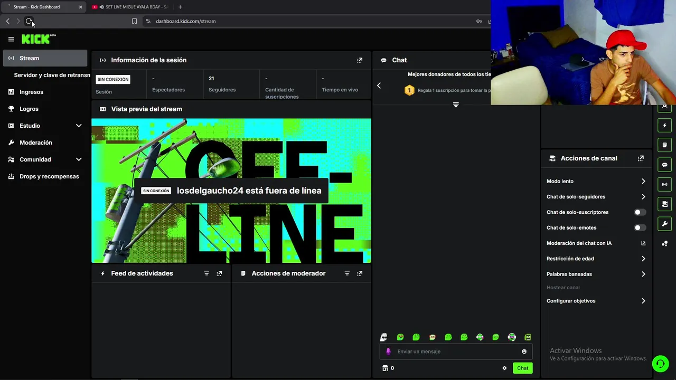
Task: Collapse the leaderboard with the down-arrow icon
Action: pos(456,104)
